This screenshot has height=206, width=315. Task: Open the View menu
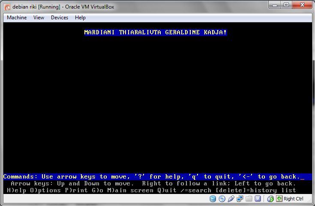click(39, 18)
